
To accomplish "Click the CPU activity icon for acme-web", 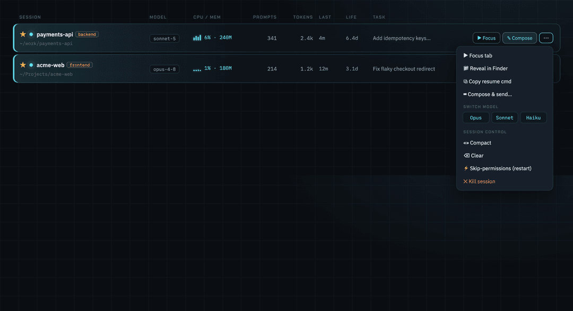I will point(197,69).
